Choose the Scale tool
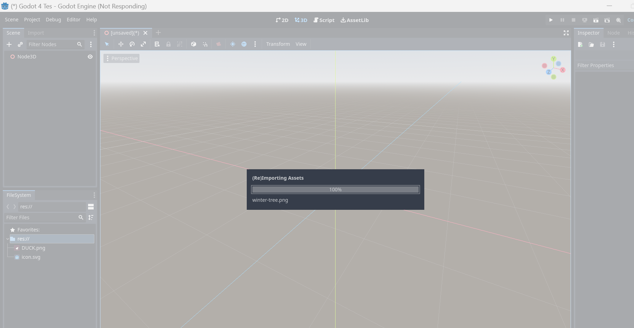 tap(143, 44)
